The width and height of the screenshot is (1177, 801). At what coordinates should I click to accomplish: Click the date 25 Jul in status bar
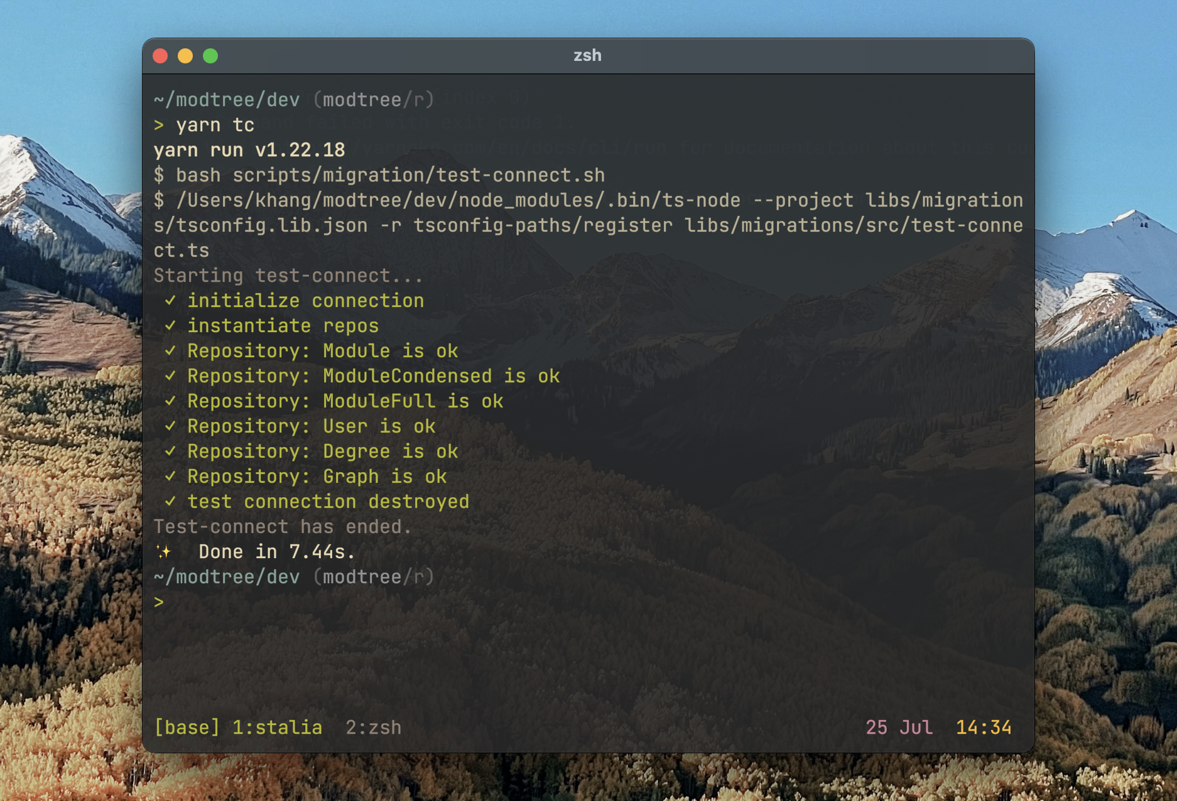point(899,727)
